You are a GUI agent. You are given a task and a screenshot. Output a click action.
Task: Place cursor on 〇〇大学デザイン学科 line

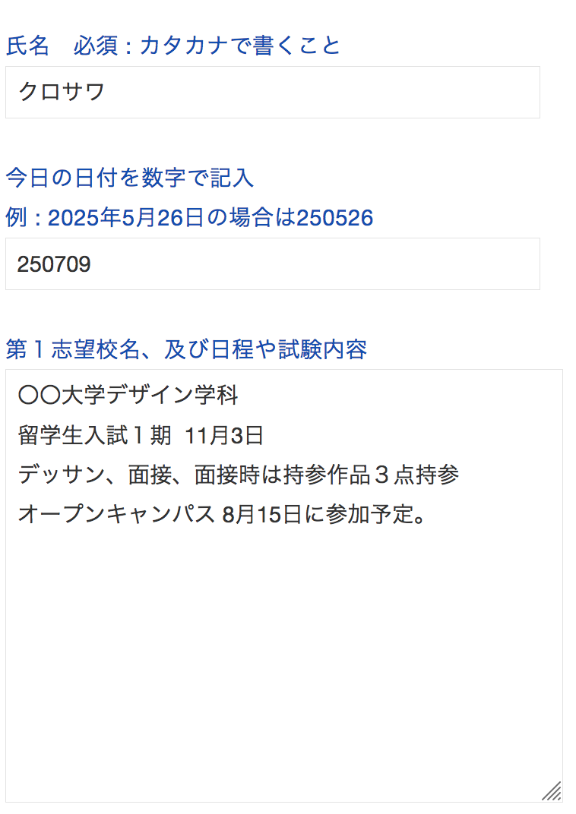(x=128, y=396)
